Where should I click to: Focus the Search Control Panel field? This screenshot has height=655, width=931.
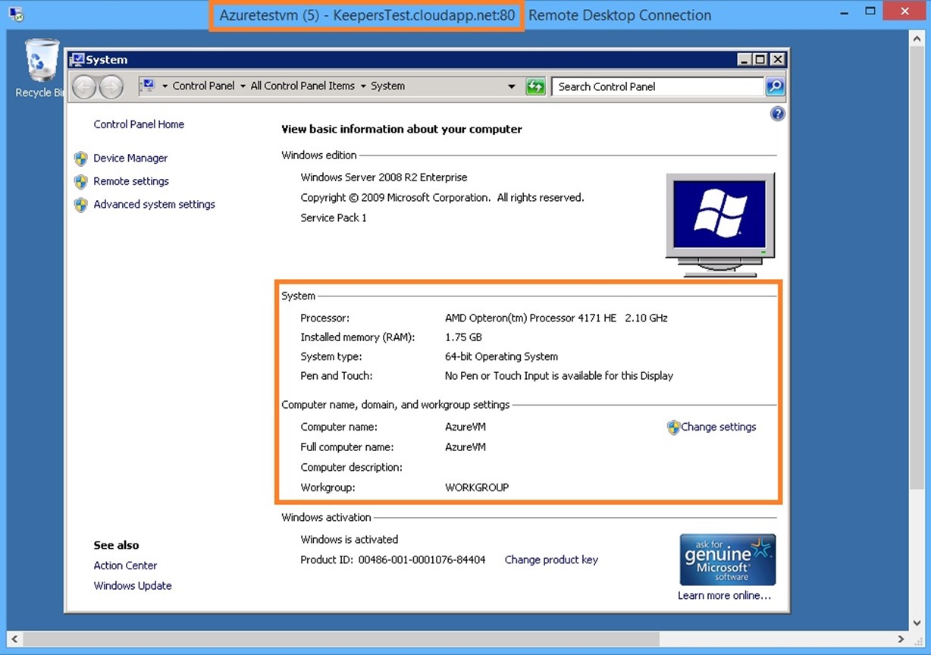(x=658, y=86)
